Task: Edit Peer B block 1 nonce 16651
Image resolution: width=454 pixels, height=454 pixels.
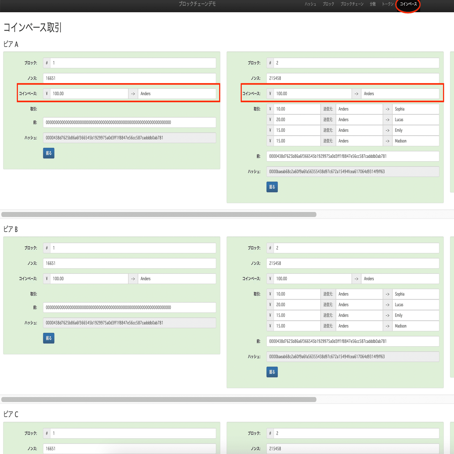Action: pyautogui.click(x=130, y=263)
